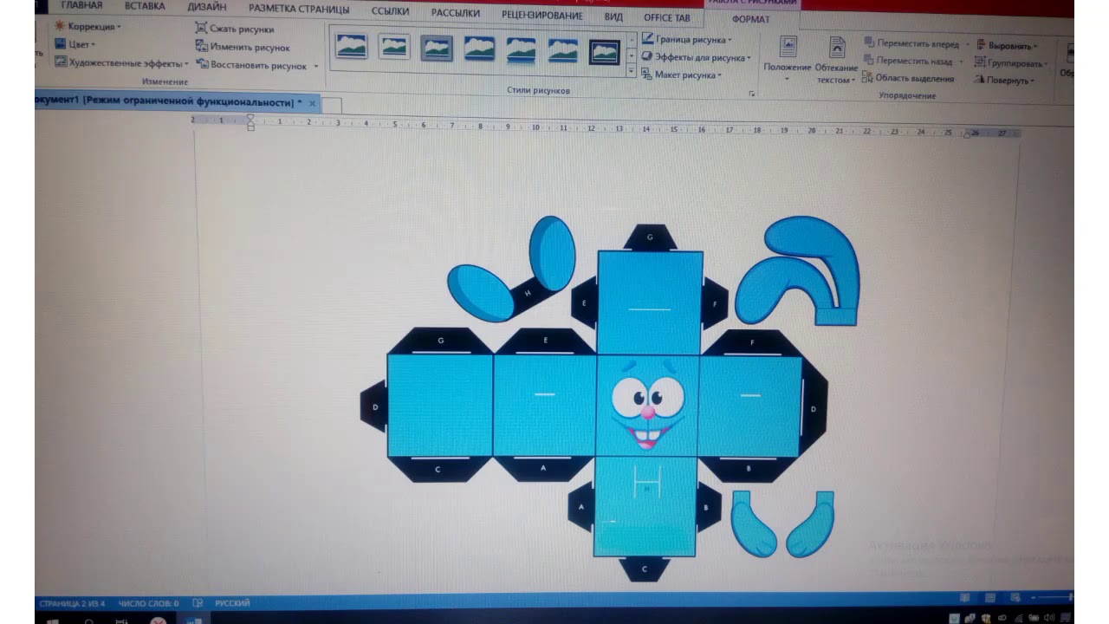Viewport: 1109px width, 624px height.
Task: Open the Положение position menu
Action: pos(788,58)
